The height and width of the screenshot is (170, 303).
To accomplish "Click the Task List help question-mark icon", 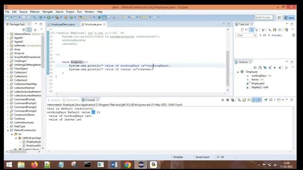I will pos(294,35).
